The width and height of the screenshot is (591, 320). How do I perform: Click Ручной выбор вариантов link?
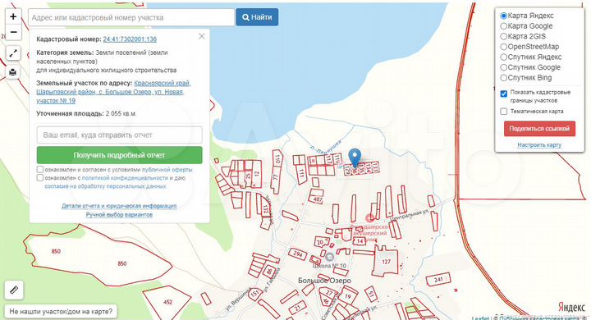pos(119,214)
